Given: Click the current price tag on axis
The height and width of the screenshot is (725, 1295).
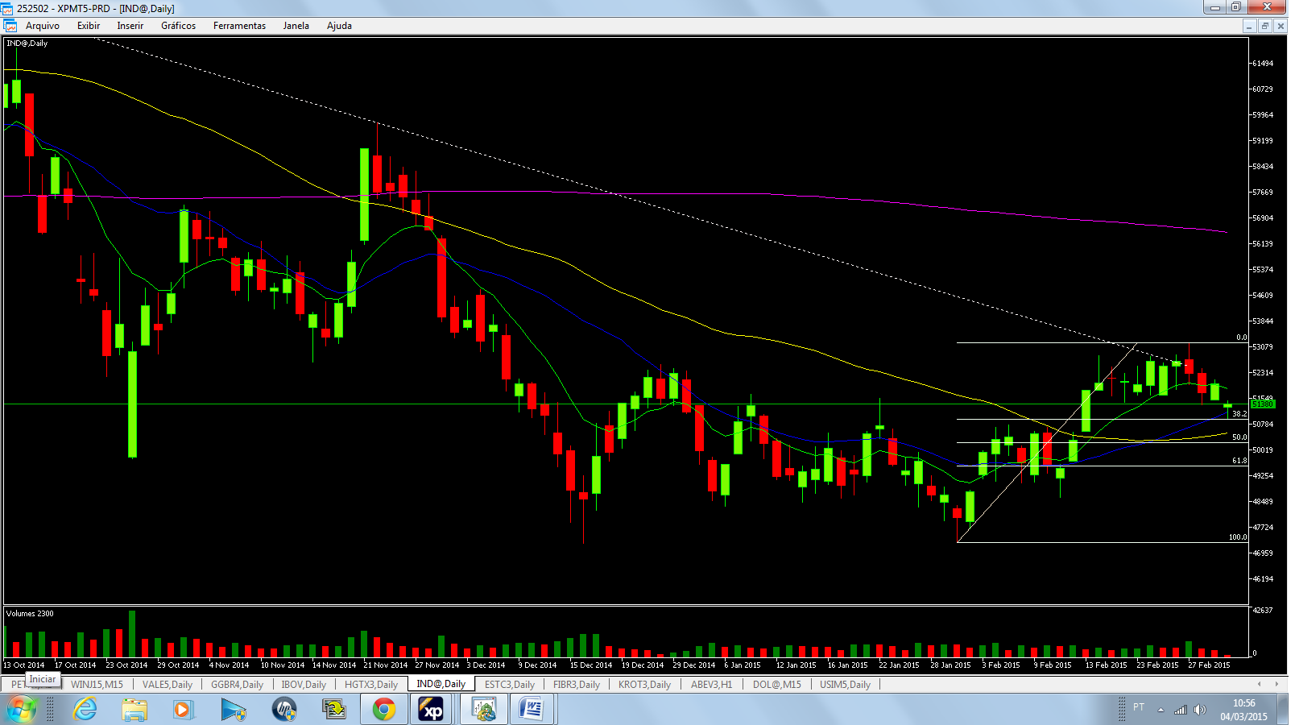Looking at the screenshot, I should (1263, 404).
